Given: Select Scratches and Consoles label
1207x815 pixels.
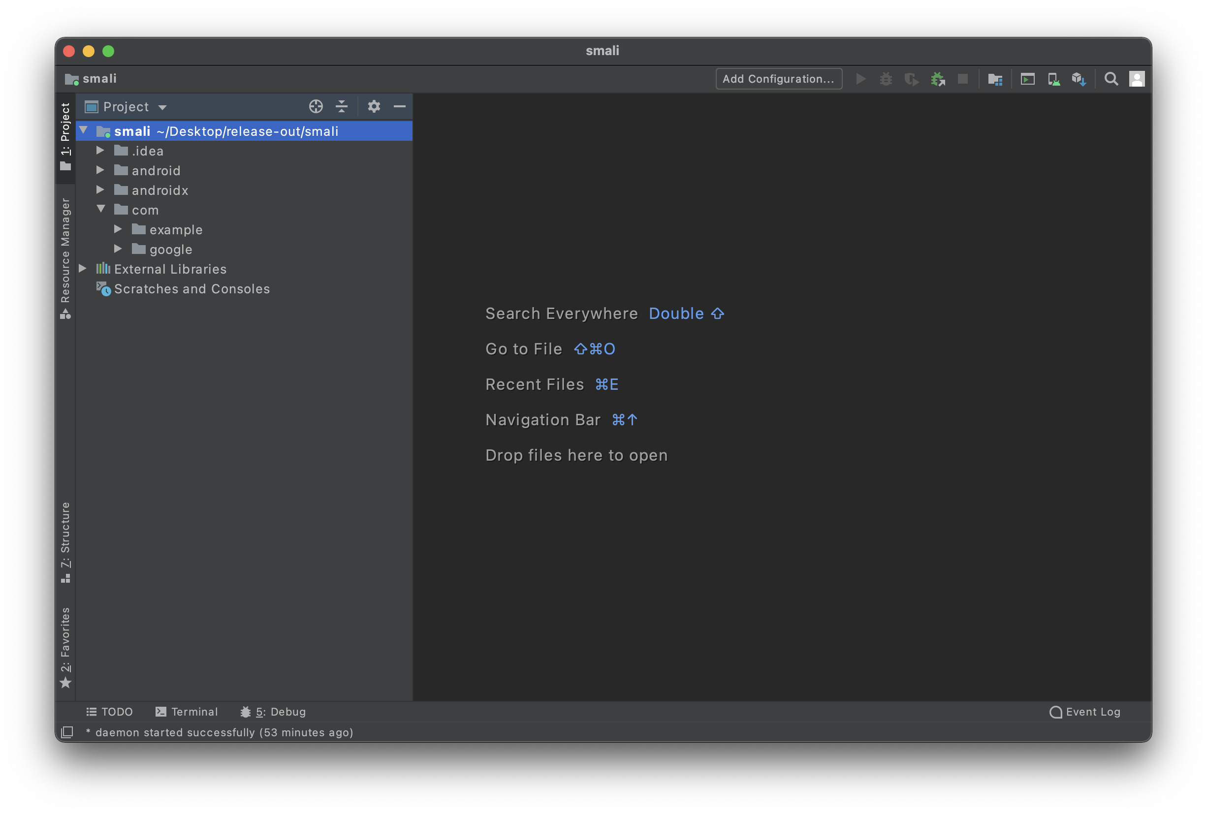Looking at the screenshot, I should click(192, 288).
